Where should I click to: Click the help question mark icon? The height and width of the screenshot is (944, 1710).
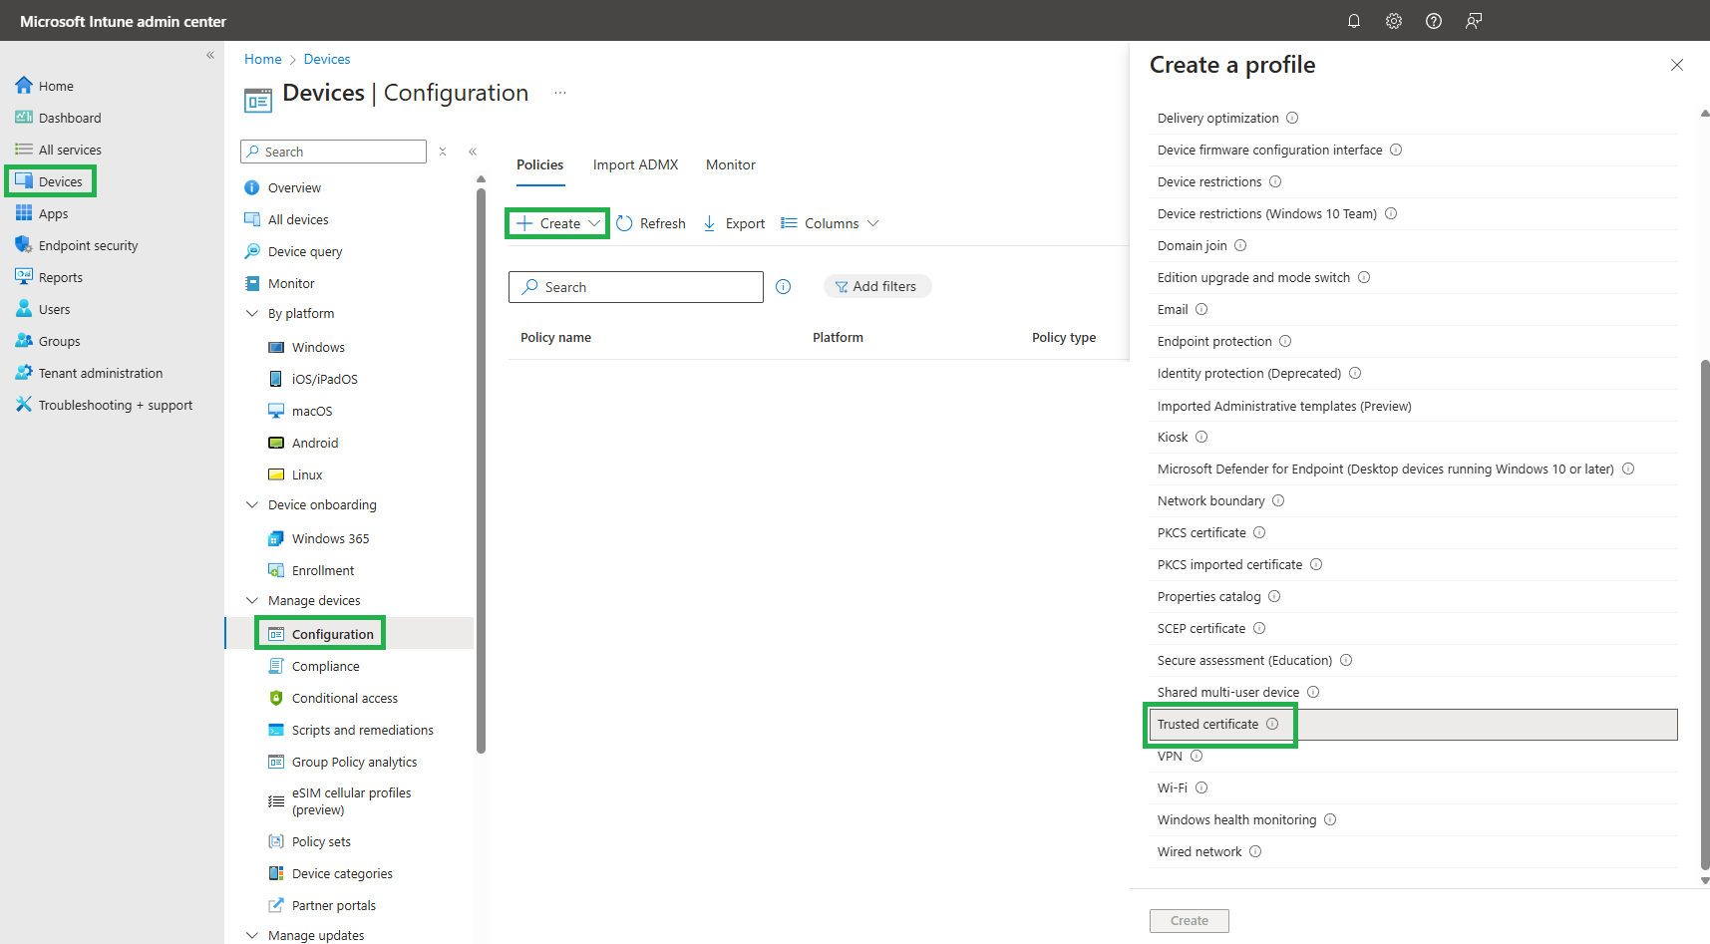click(x=1433, y=21)
